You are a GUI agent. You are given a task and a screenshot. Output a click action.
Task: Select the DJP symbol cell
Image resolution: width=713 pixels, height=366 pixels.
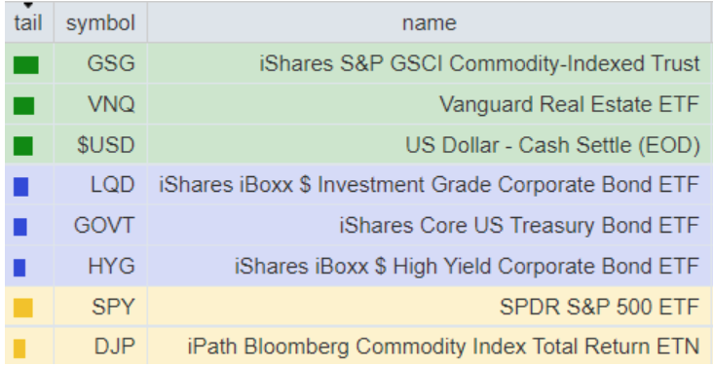click(x=100, y=347)
